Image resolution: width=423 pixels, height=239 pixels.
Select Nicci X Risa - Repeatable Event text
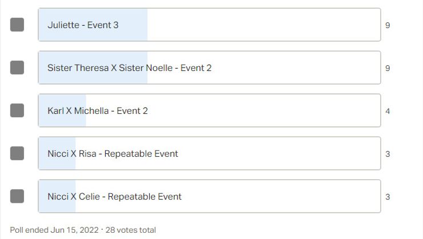coord(113,154)
